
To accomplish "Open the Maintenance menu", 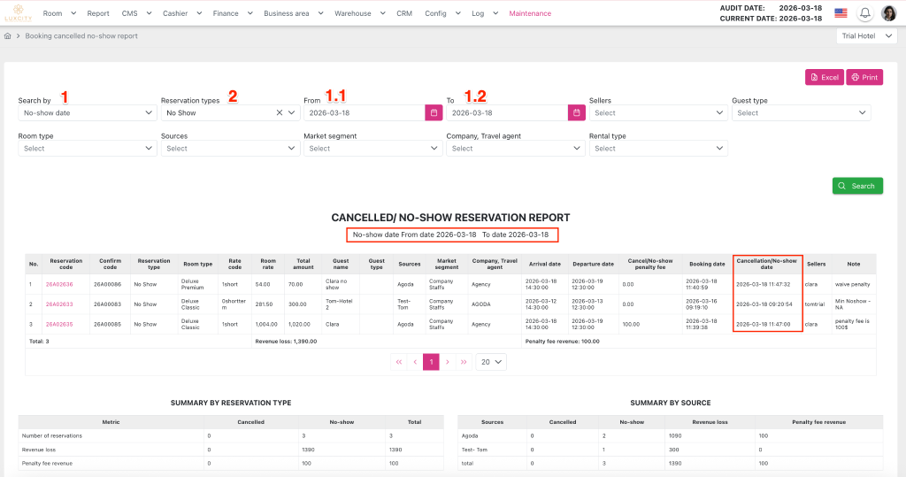I will (530, 13).
